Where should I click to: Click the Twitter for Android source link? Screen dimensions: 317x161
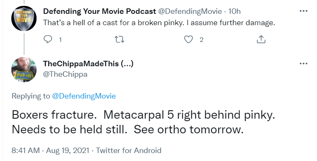pos(128,151)
